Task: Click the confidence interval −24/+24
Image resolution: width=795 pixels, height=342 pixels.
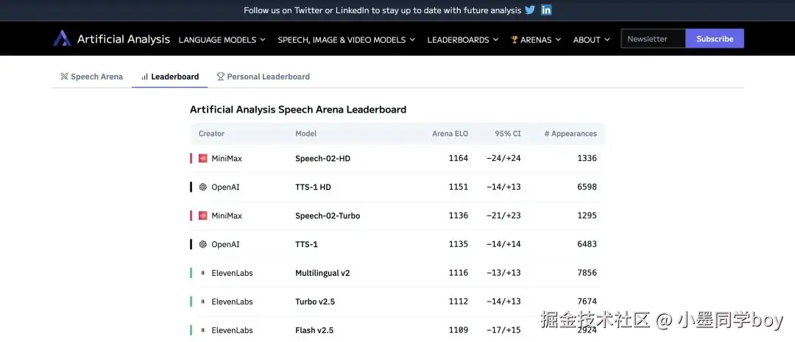Action: pos(504,159)
